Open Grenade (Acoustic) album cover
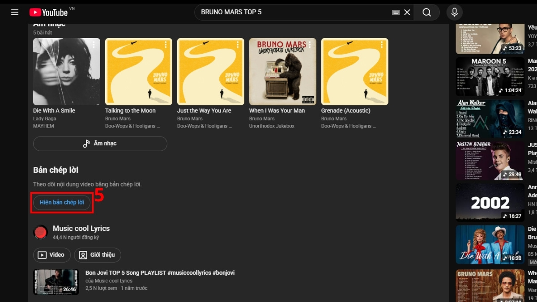This screenshot has width=537, height=302. tap(355, 72)
